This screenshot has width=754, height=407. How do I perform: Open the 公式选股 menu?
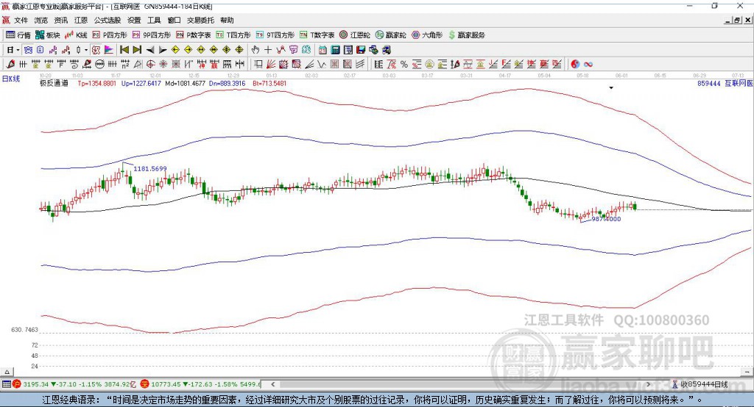pos(108,20)
